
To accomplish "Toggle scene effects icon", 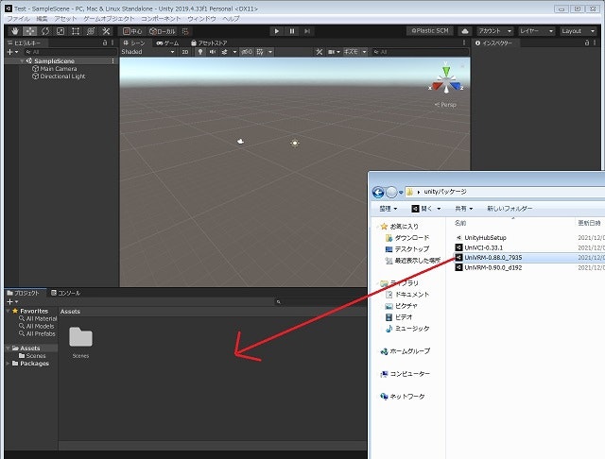I will point(225,52).
